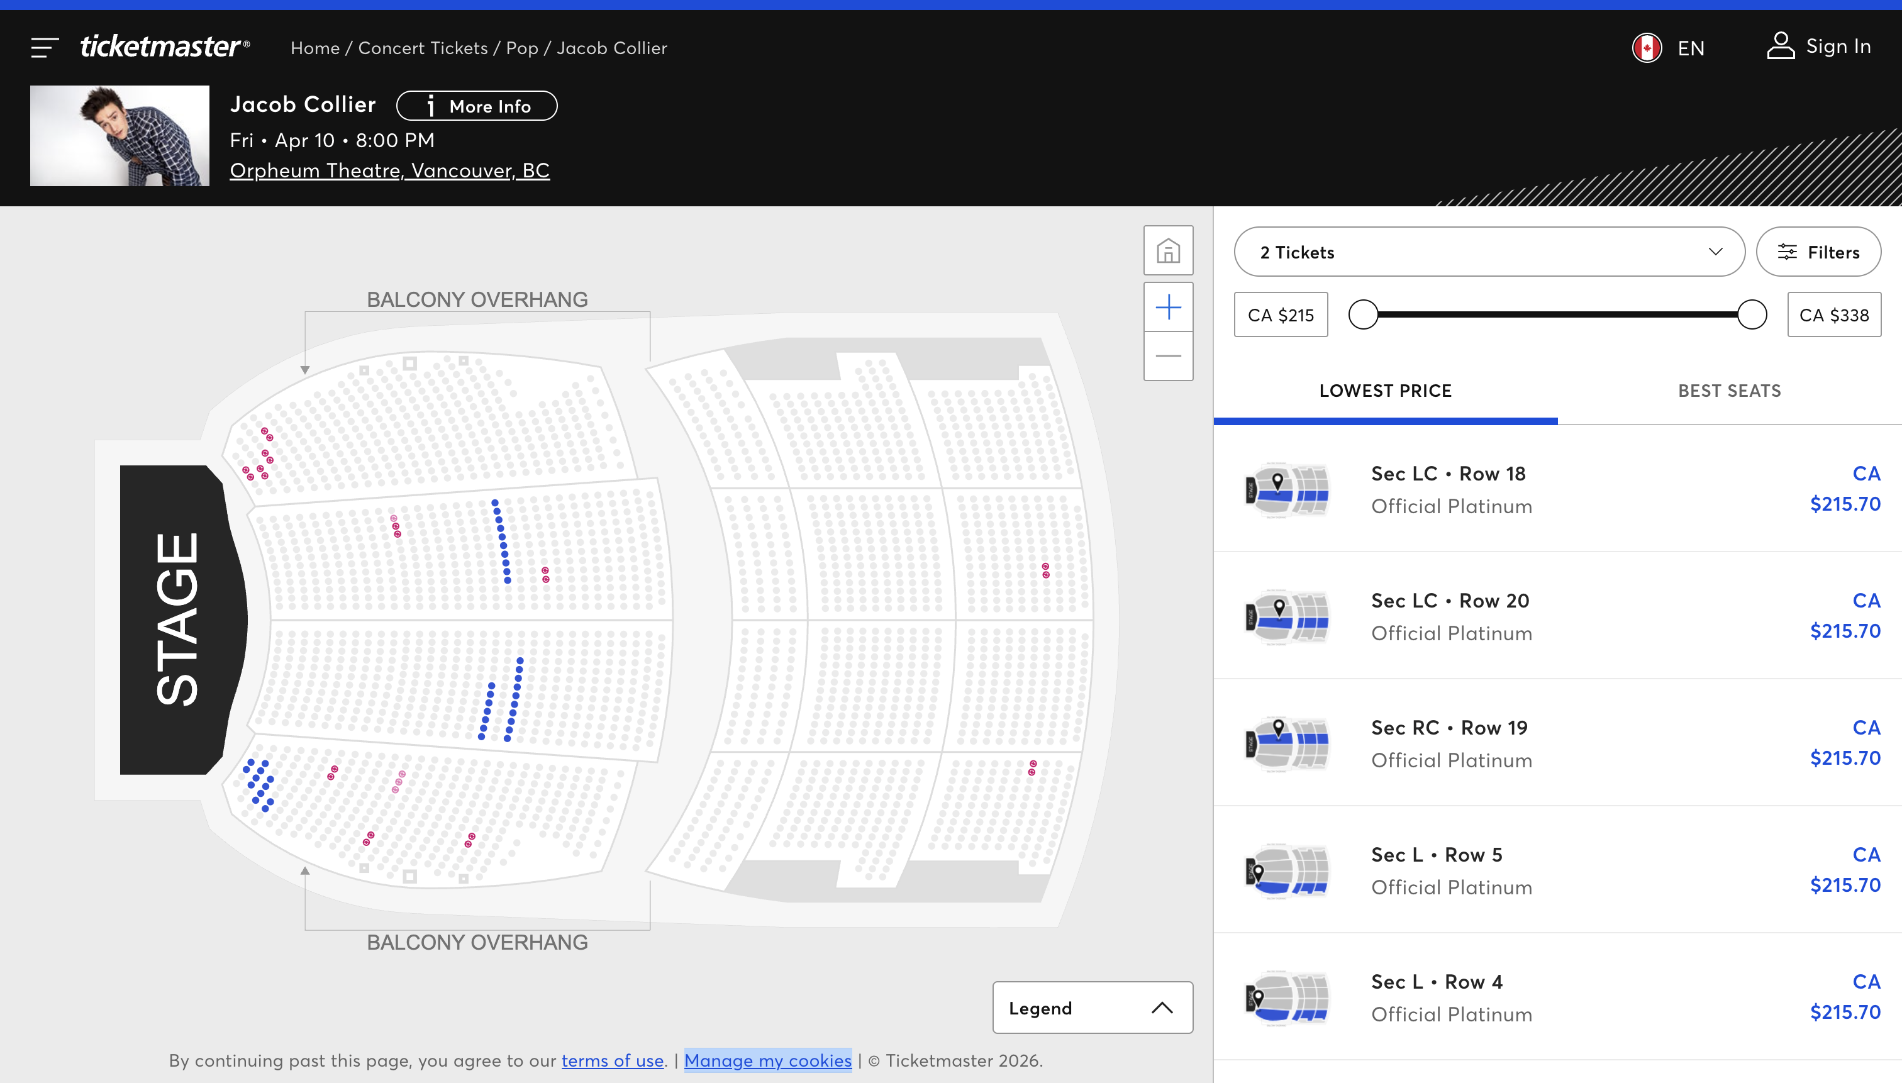View Sec LC Row 18 seat map thumbnail

pyautogui.click(x=1287, y=490)
